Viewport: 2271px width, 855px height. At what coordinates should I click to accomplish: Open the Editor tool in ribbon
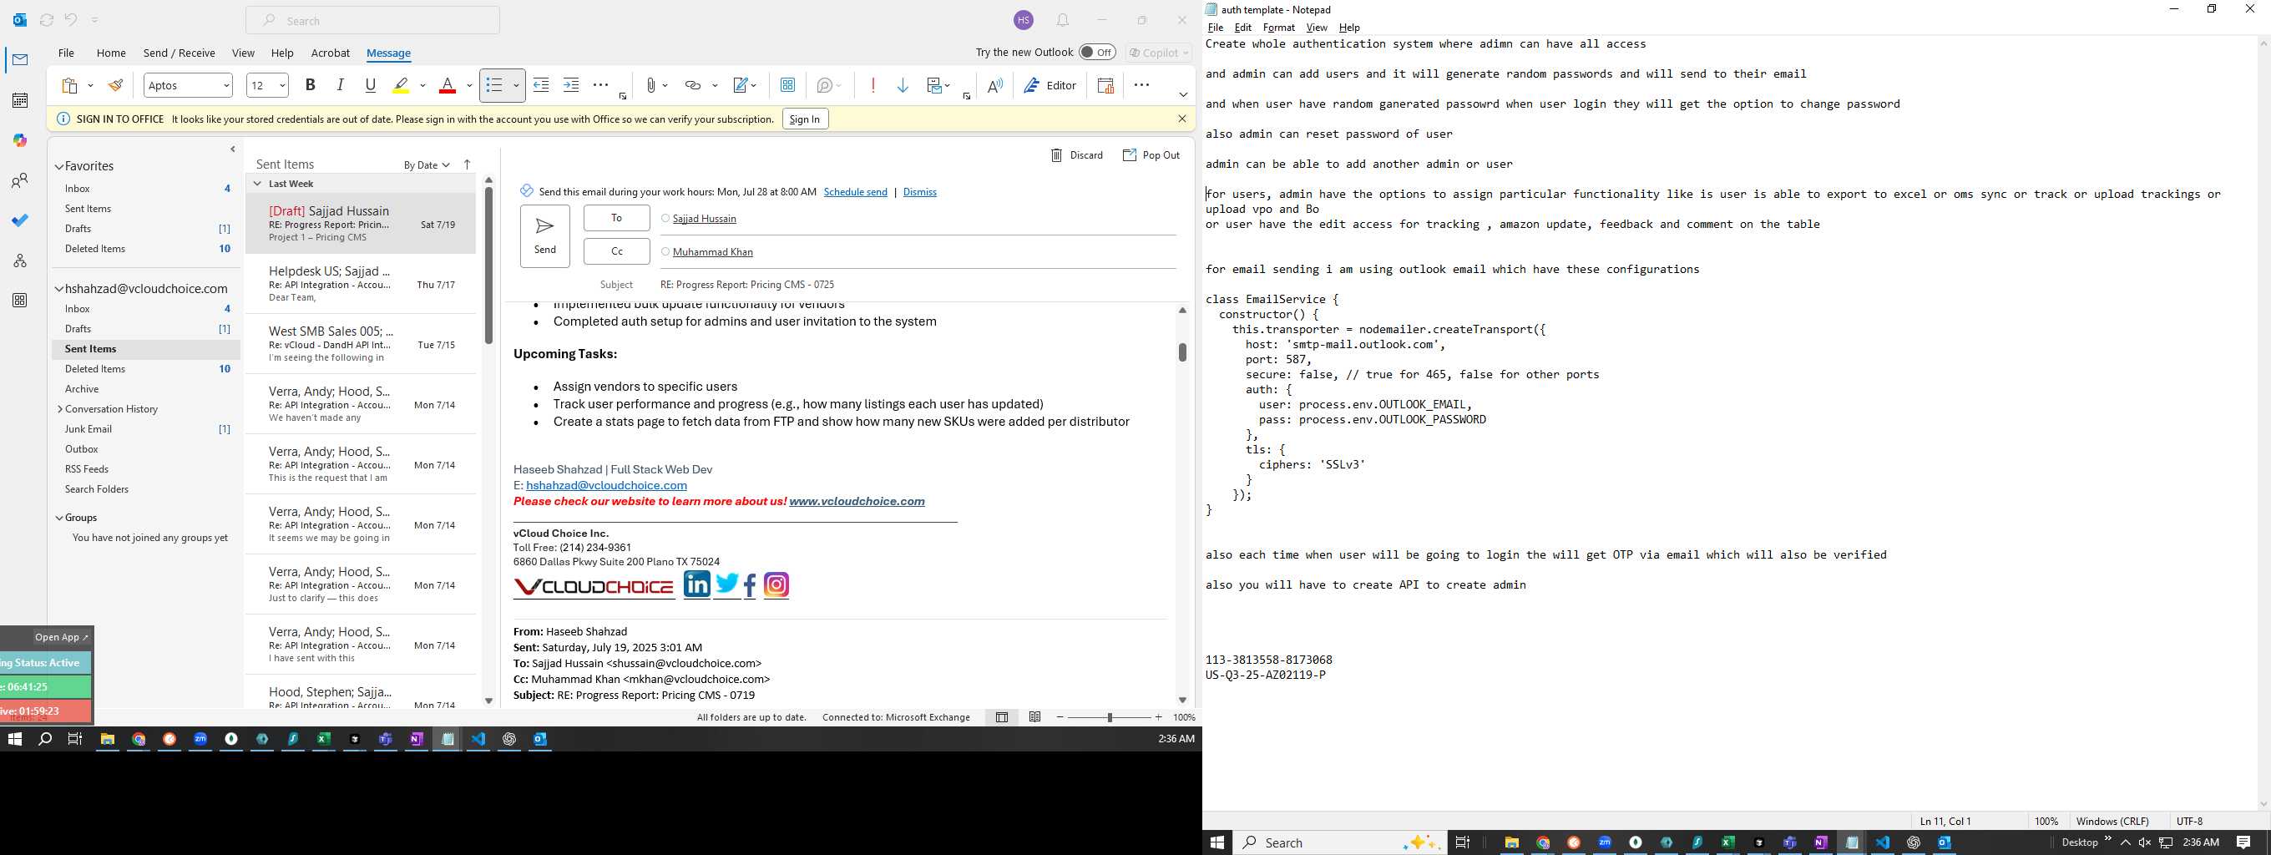(1050, 85)
